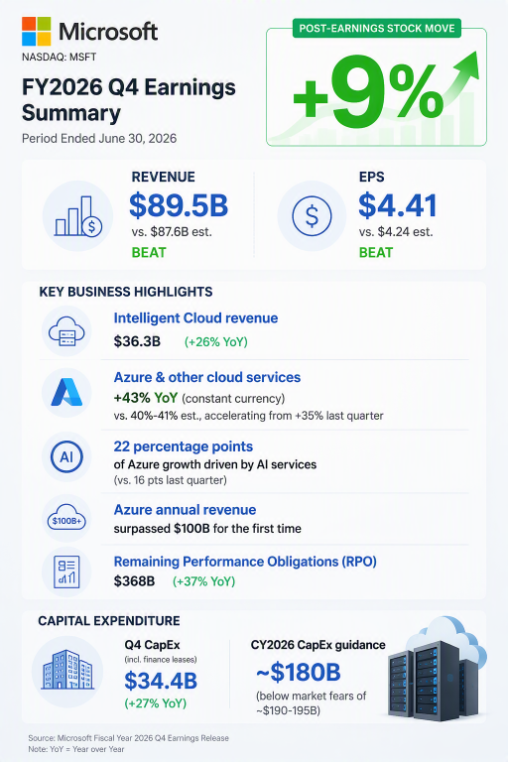Click the EPS label
Image resolution: width=508 pixels, height=762 pixels.
point(371,177)
